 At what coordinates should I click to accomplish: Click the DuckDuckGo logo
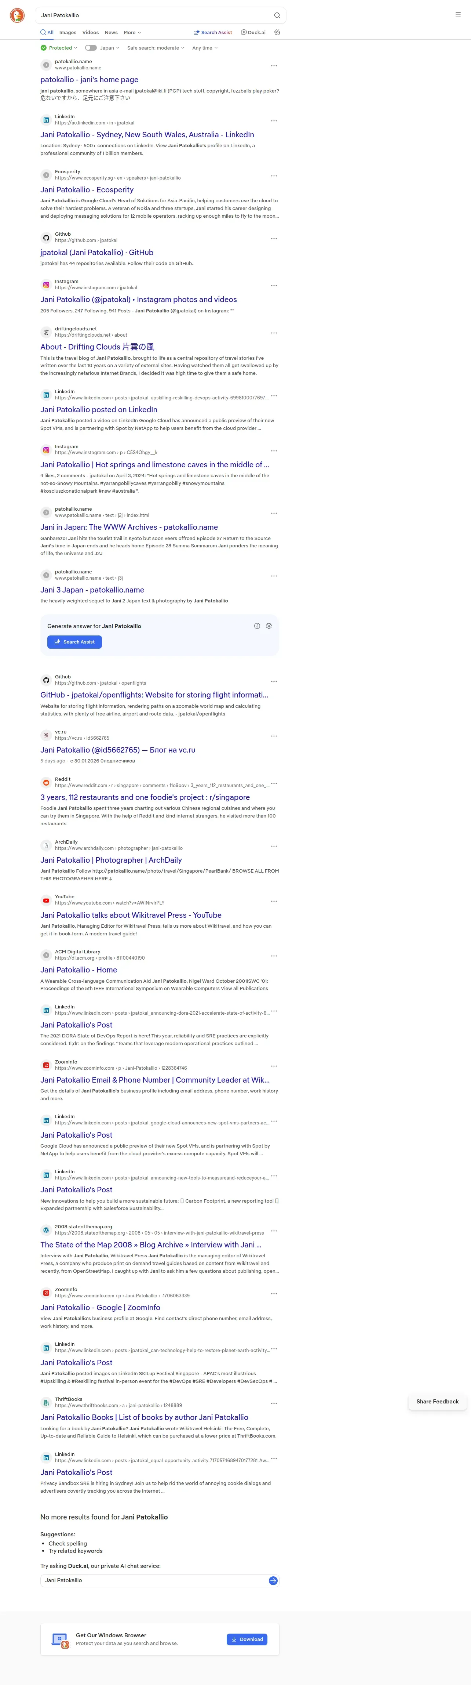[17, 15]
